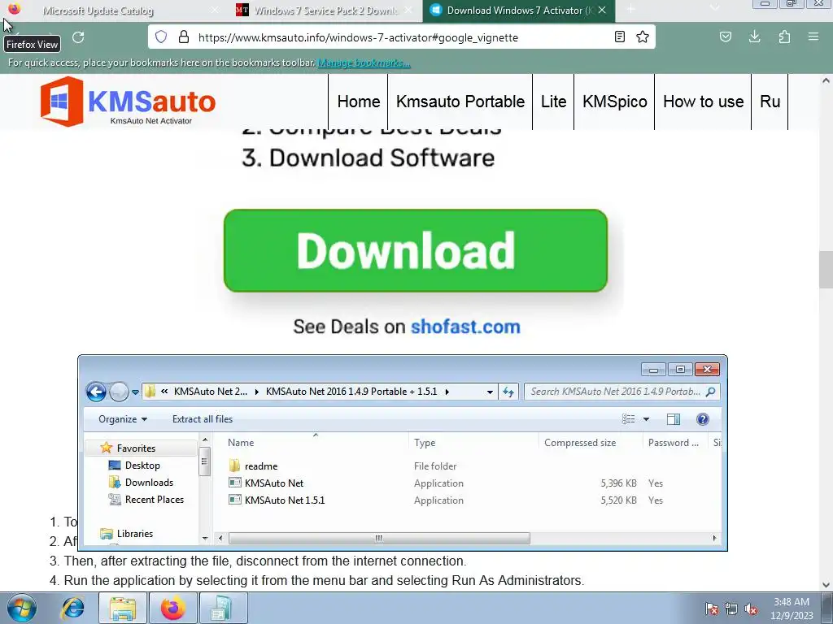Open the zip folder taskbar button
Screen dimensions: 833x624
point(223,608)
